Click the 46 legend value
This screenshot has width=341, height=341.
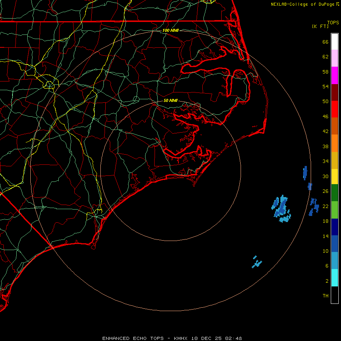[x=325, y=117]
